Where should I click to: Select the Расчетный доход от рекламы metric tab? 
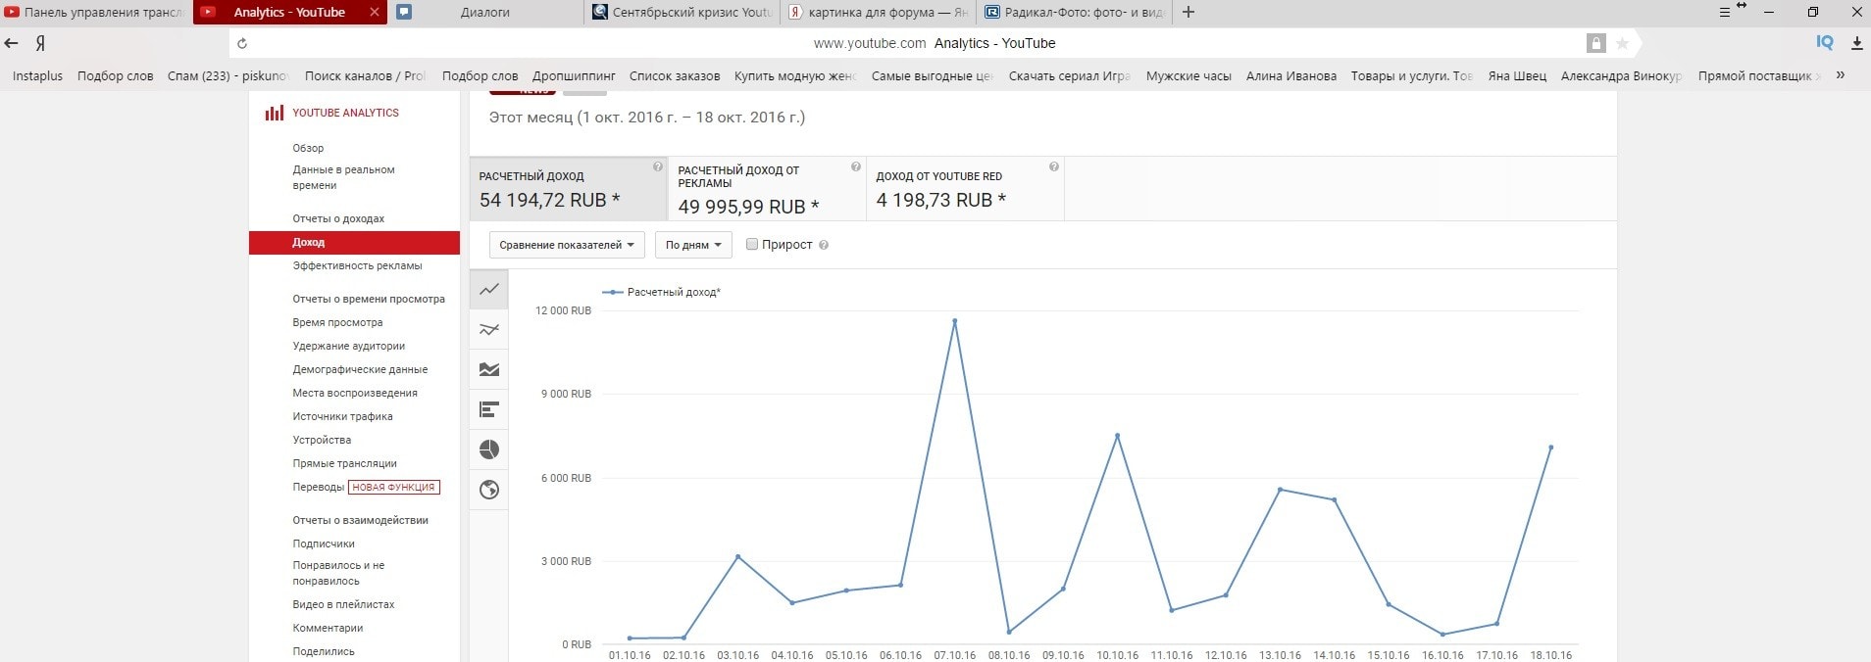(766, 189)
